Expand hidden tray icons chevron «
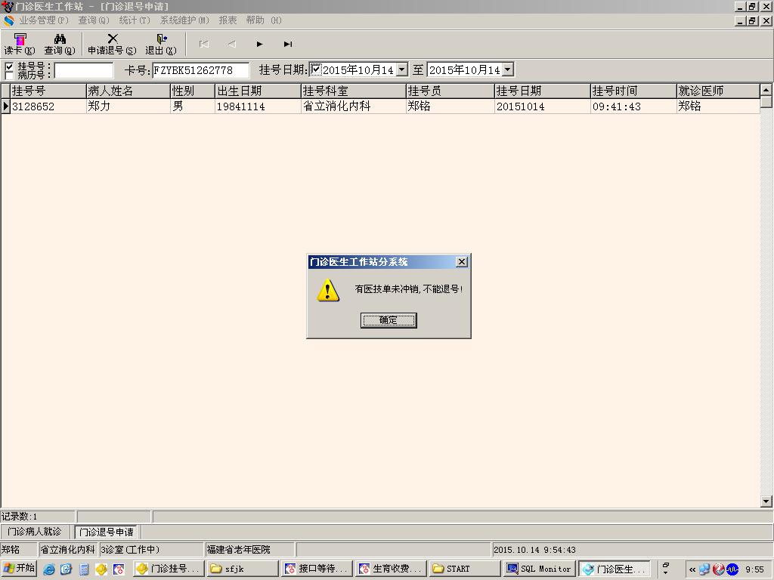Viewport: 774px width, 580px height. 692,569
